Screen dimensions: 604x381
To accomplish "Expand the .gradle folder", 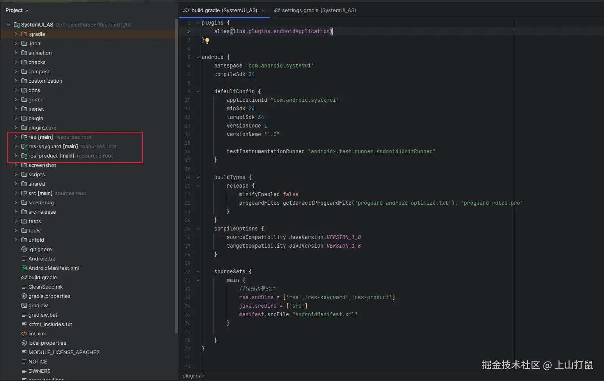I will tap(16, 34).
